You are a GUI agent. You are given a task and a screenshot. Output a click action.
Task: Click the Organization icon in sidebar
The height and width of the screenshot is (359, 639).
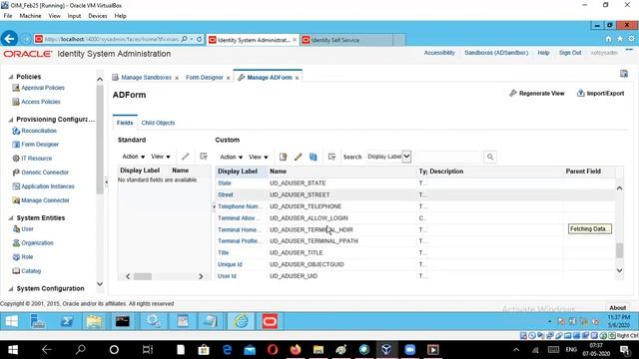[x=16, y=243]
